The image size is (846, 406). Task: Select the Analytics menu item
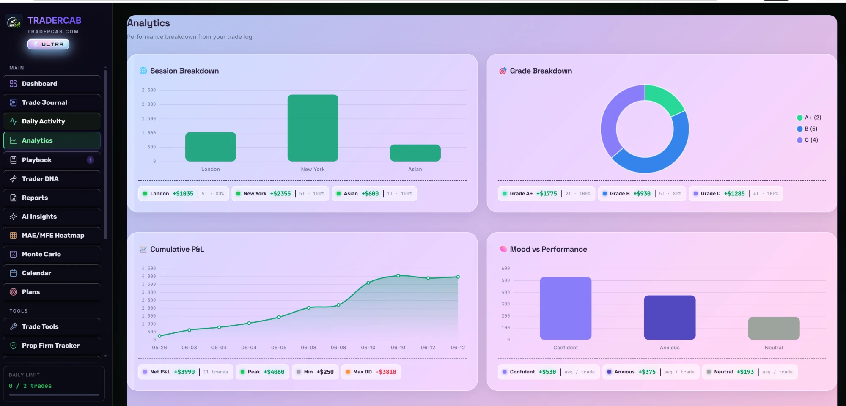(x=52, y=140)
